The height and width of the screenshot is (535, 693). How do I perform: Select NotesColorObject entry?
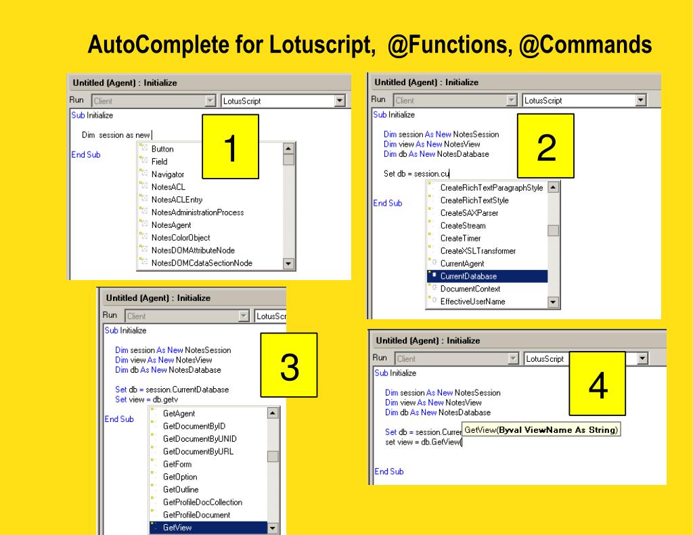point(181,237)
